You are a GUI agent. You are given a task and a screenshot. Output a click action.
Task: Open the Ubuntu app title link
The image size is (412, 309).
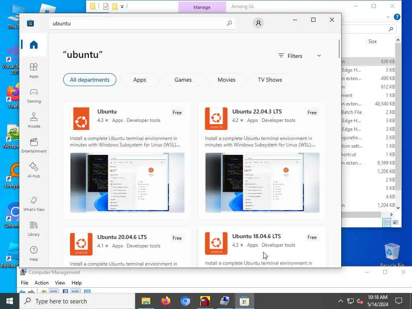coord(107,111)
